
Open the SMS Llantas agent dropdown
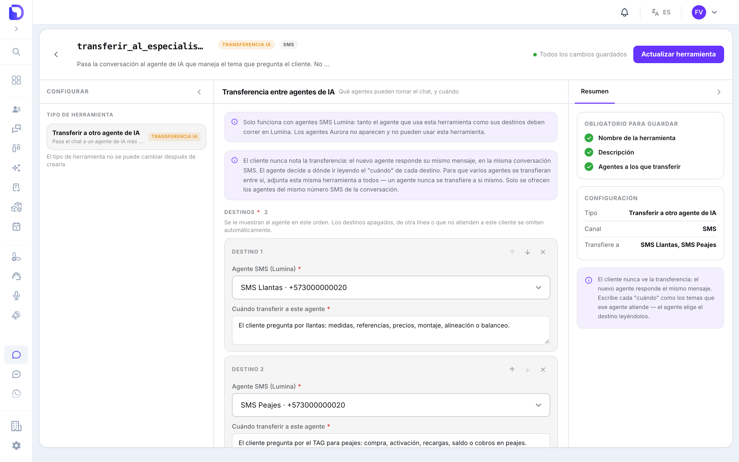tap(391, 287)
